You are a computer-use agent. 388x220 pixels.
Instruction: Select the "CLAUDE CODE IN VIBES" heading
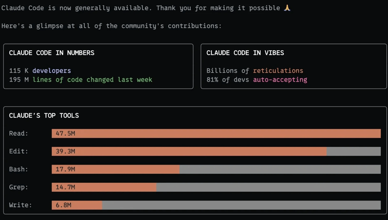[x=245, y=53]
